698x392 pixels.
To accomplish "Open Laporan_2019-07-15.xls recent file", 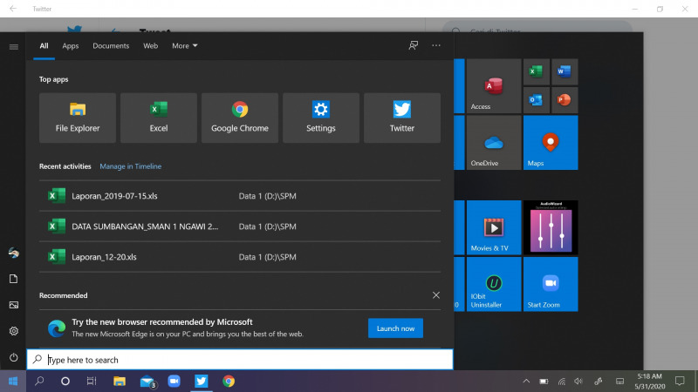I will 240,196.
